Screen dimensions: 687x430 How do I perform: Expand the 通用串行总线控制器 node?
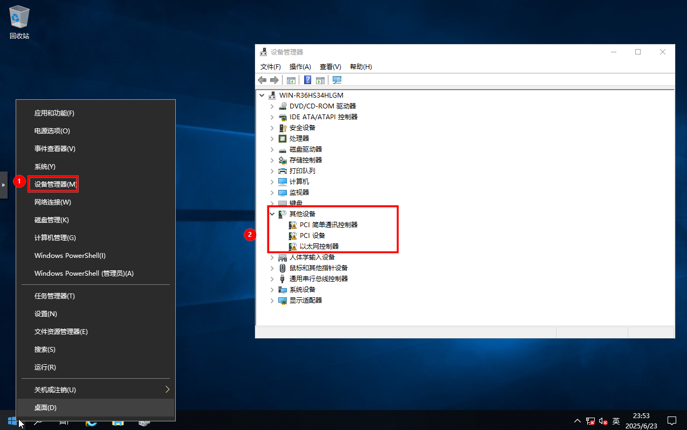(x=272, y=279)
